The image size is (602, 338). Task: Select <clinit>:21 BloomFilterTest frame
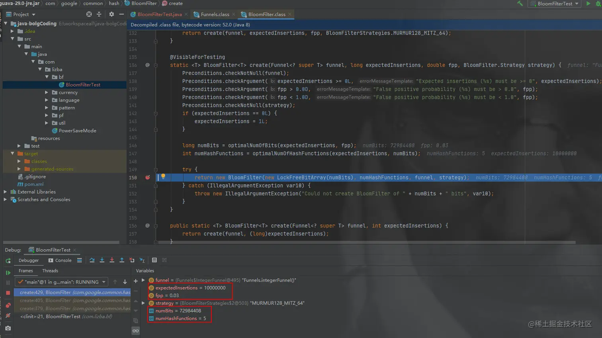72,317
